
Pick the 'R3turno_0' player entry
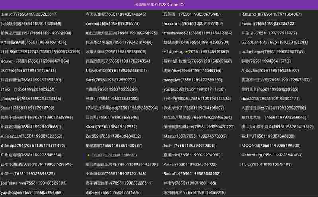coord(271,14)
